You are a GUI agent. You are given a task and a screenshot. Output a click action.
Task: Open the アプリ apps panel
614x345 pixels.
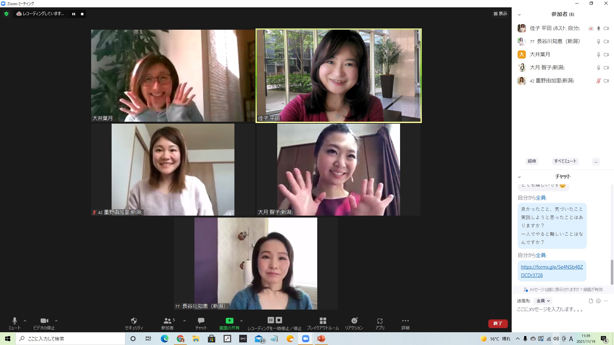click(x=380, y=323)
